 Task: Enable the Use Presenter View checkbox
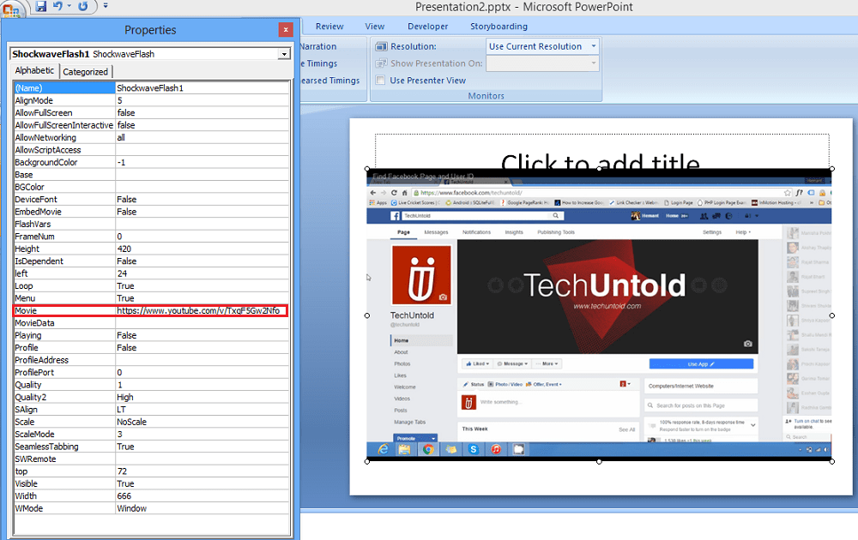pos(380,81)
